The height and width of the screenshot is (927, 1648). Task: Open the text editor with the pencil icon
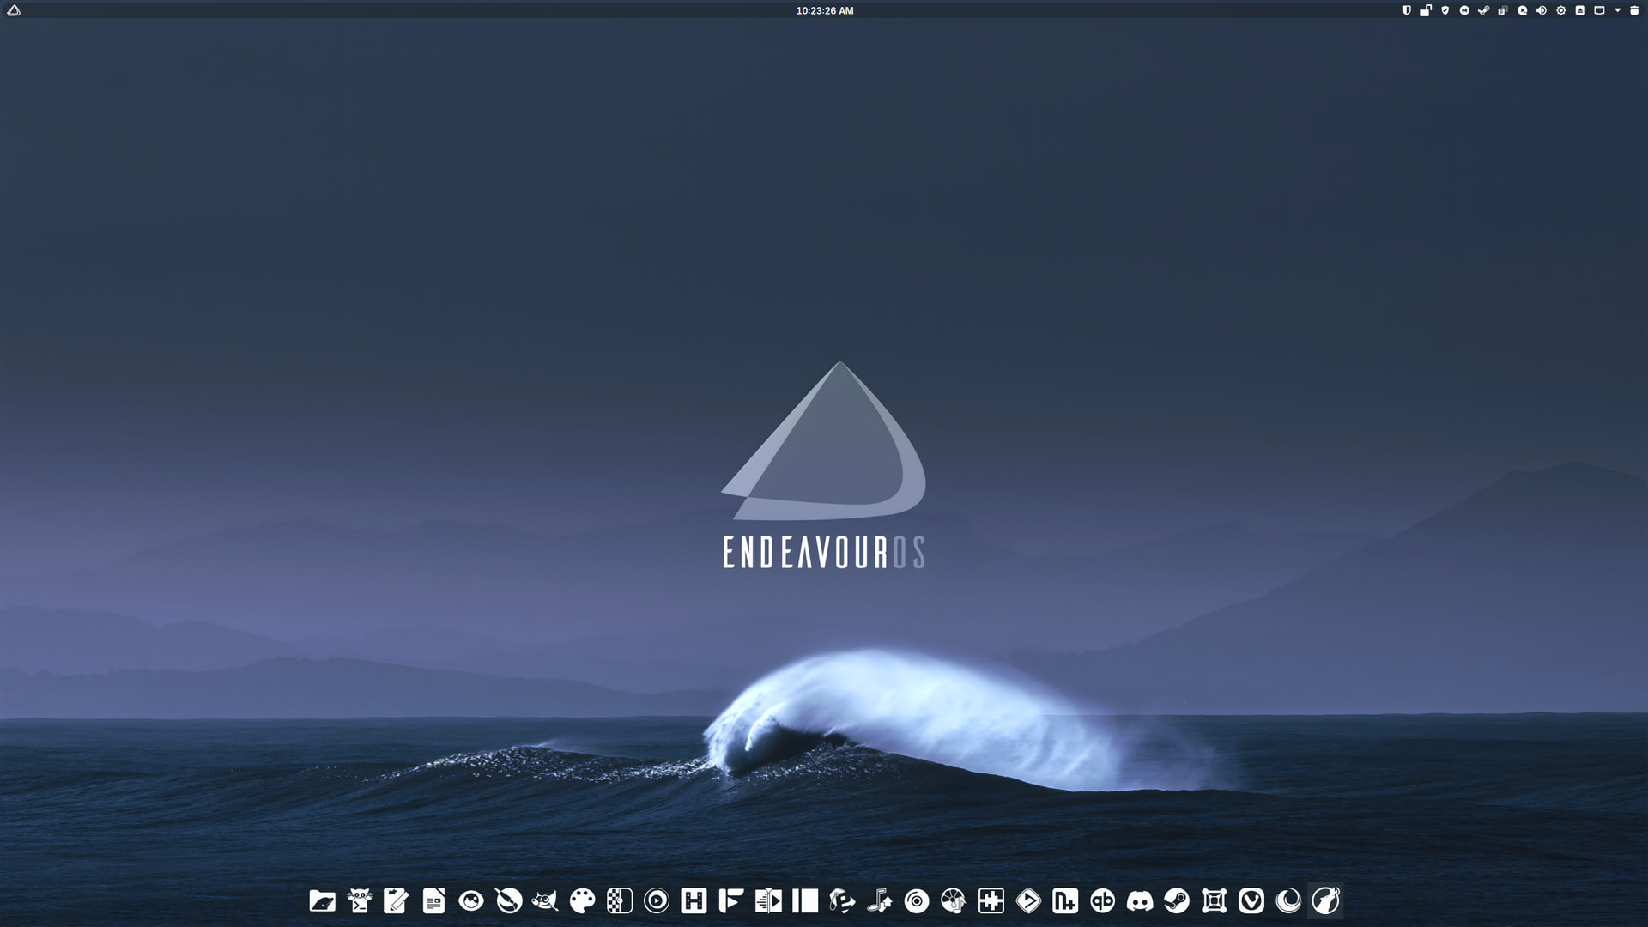point(396,900)
